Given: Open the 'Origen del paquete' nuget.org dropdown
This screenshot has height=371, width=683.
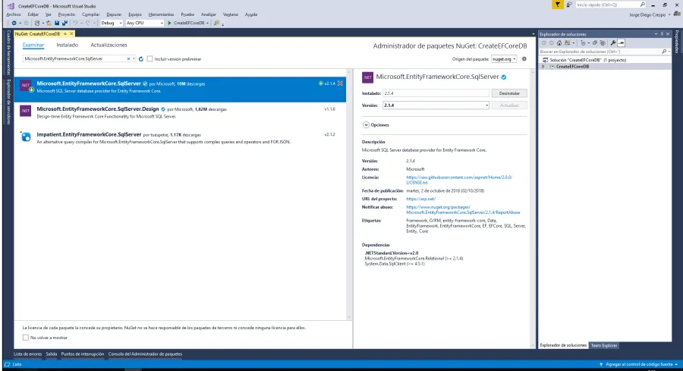Looking at the screenshot, I should pos(504,58).
